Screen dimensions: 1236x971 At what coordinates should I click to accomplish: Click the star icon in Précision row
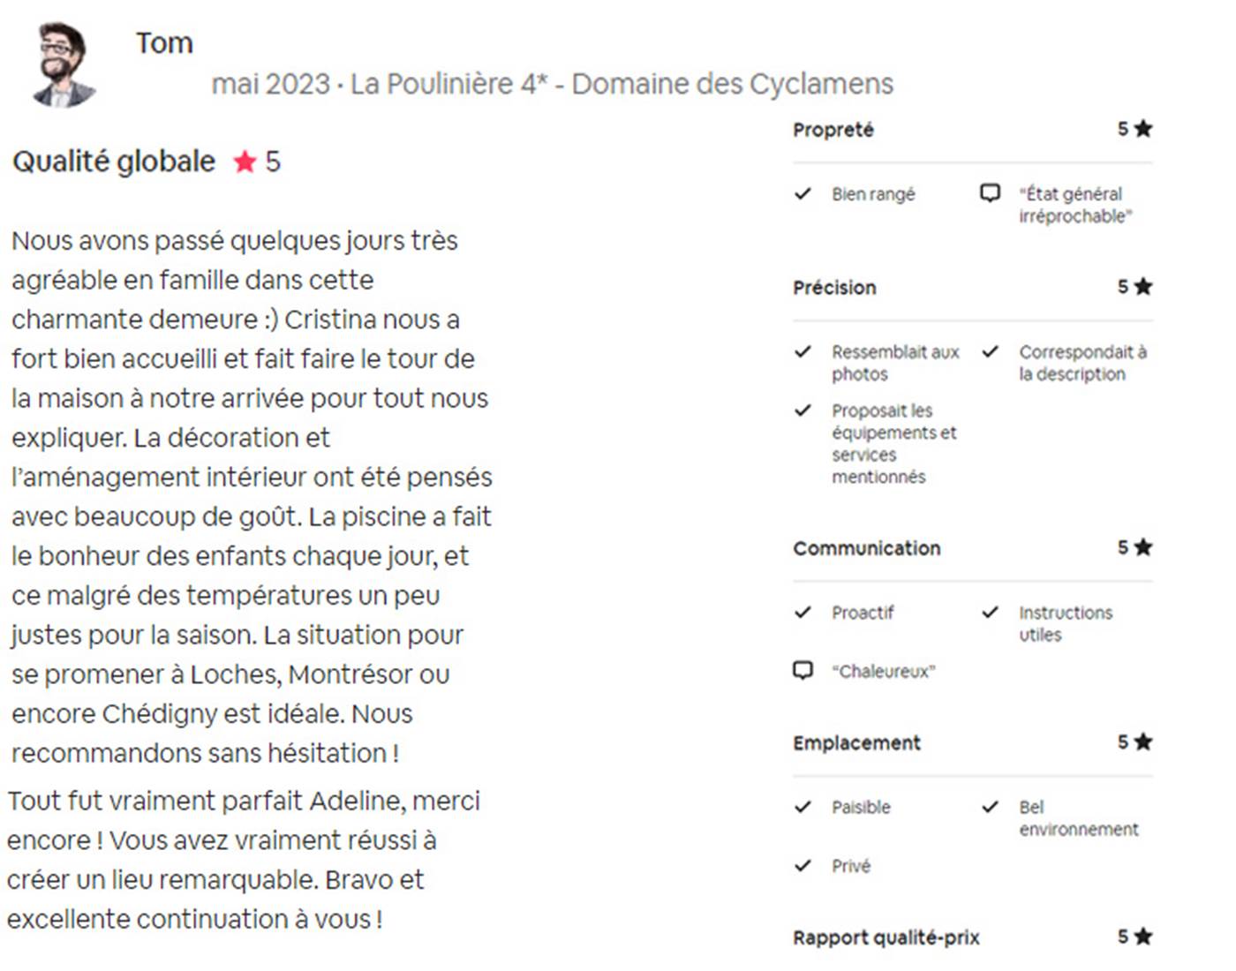(1143, 287)
